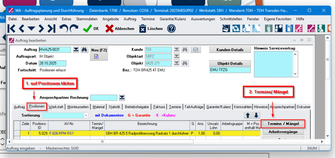The width and height of the screenshot is (335, 158).
Task: Move the position up with arrow button
Action: 248,115
